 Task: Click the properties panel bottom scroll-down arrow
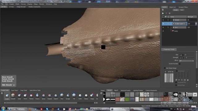pos(197,86)
